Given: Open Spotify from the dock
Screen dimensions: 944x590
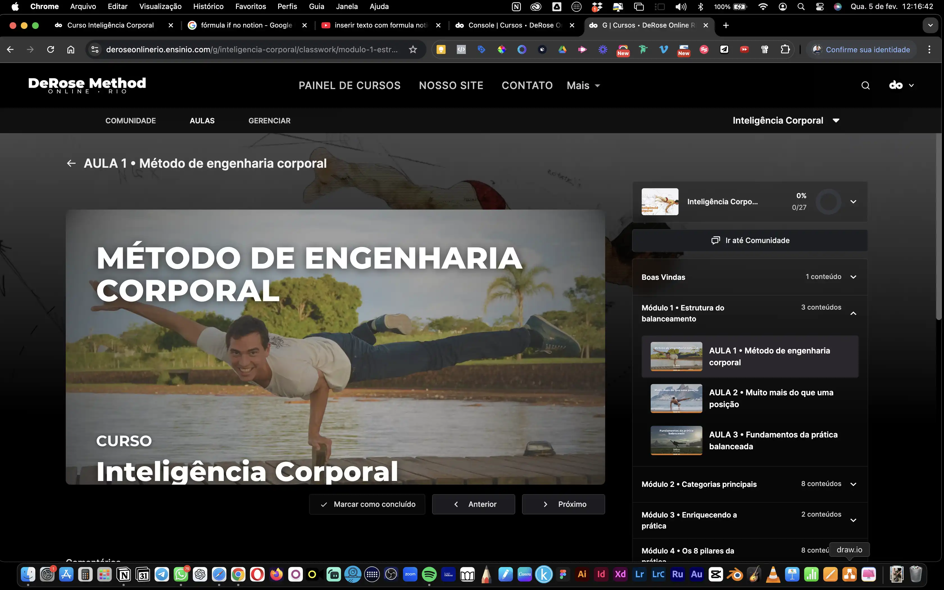Looking at the screenshot, I should pos(429,574).
